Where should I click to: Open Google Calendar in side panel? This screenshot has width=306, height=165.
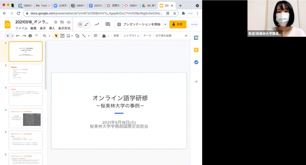tap(196, 38)
